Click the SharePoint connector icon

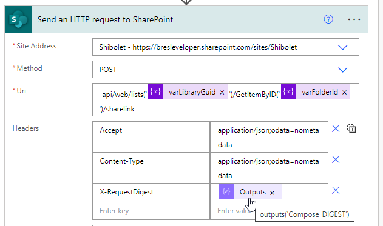tap(18, 19)
